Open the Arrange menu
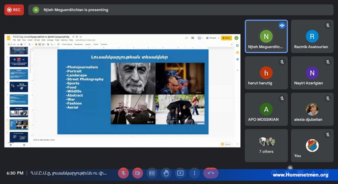 coord(50,40)
